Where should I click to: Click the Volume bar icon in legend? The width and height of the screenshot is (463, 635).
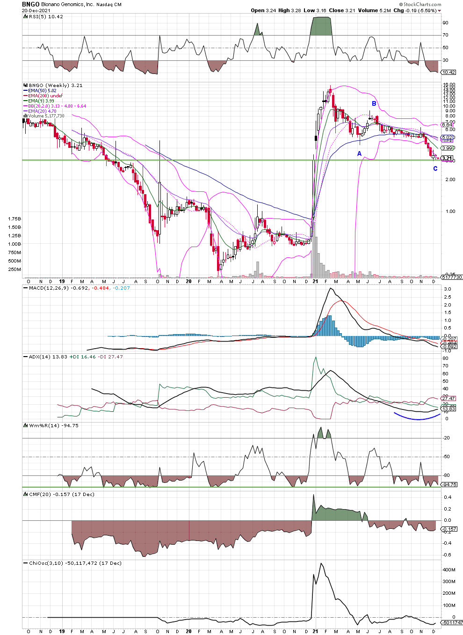(x=26, y=116)
